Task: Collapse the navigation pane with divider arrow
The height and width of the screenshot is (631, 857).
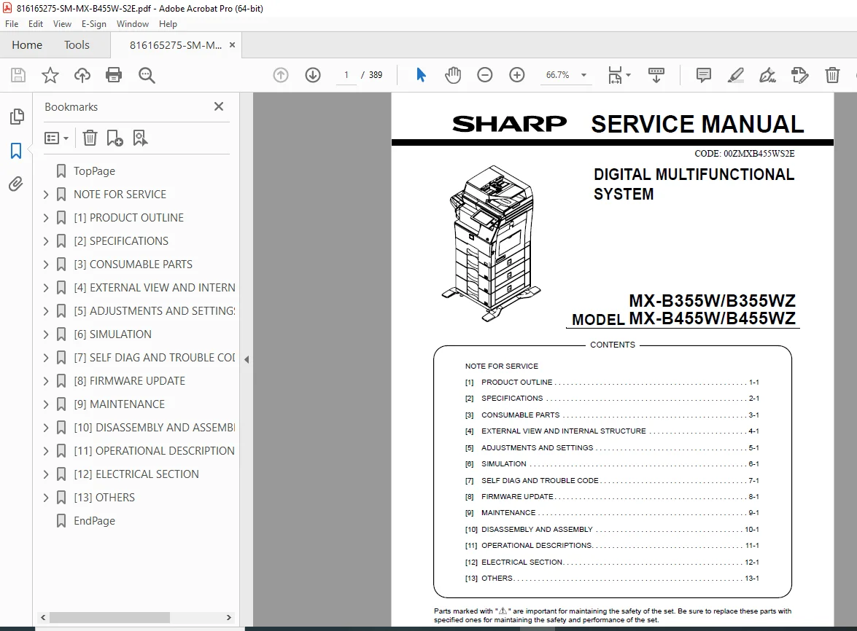Action: point(247,359)
